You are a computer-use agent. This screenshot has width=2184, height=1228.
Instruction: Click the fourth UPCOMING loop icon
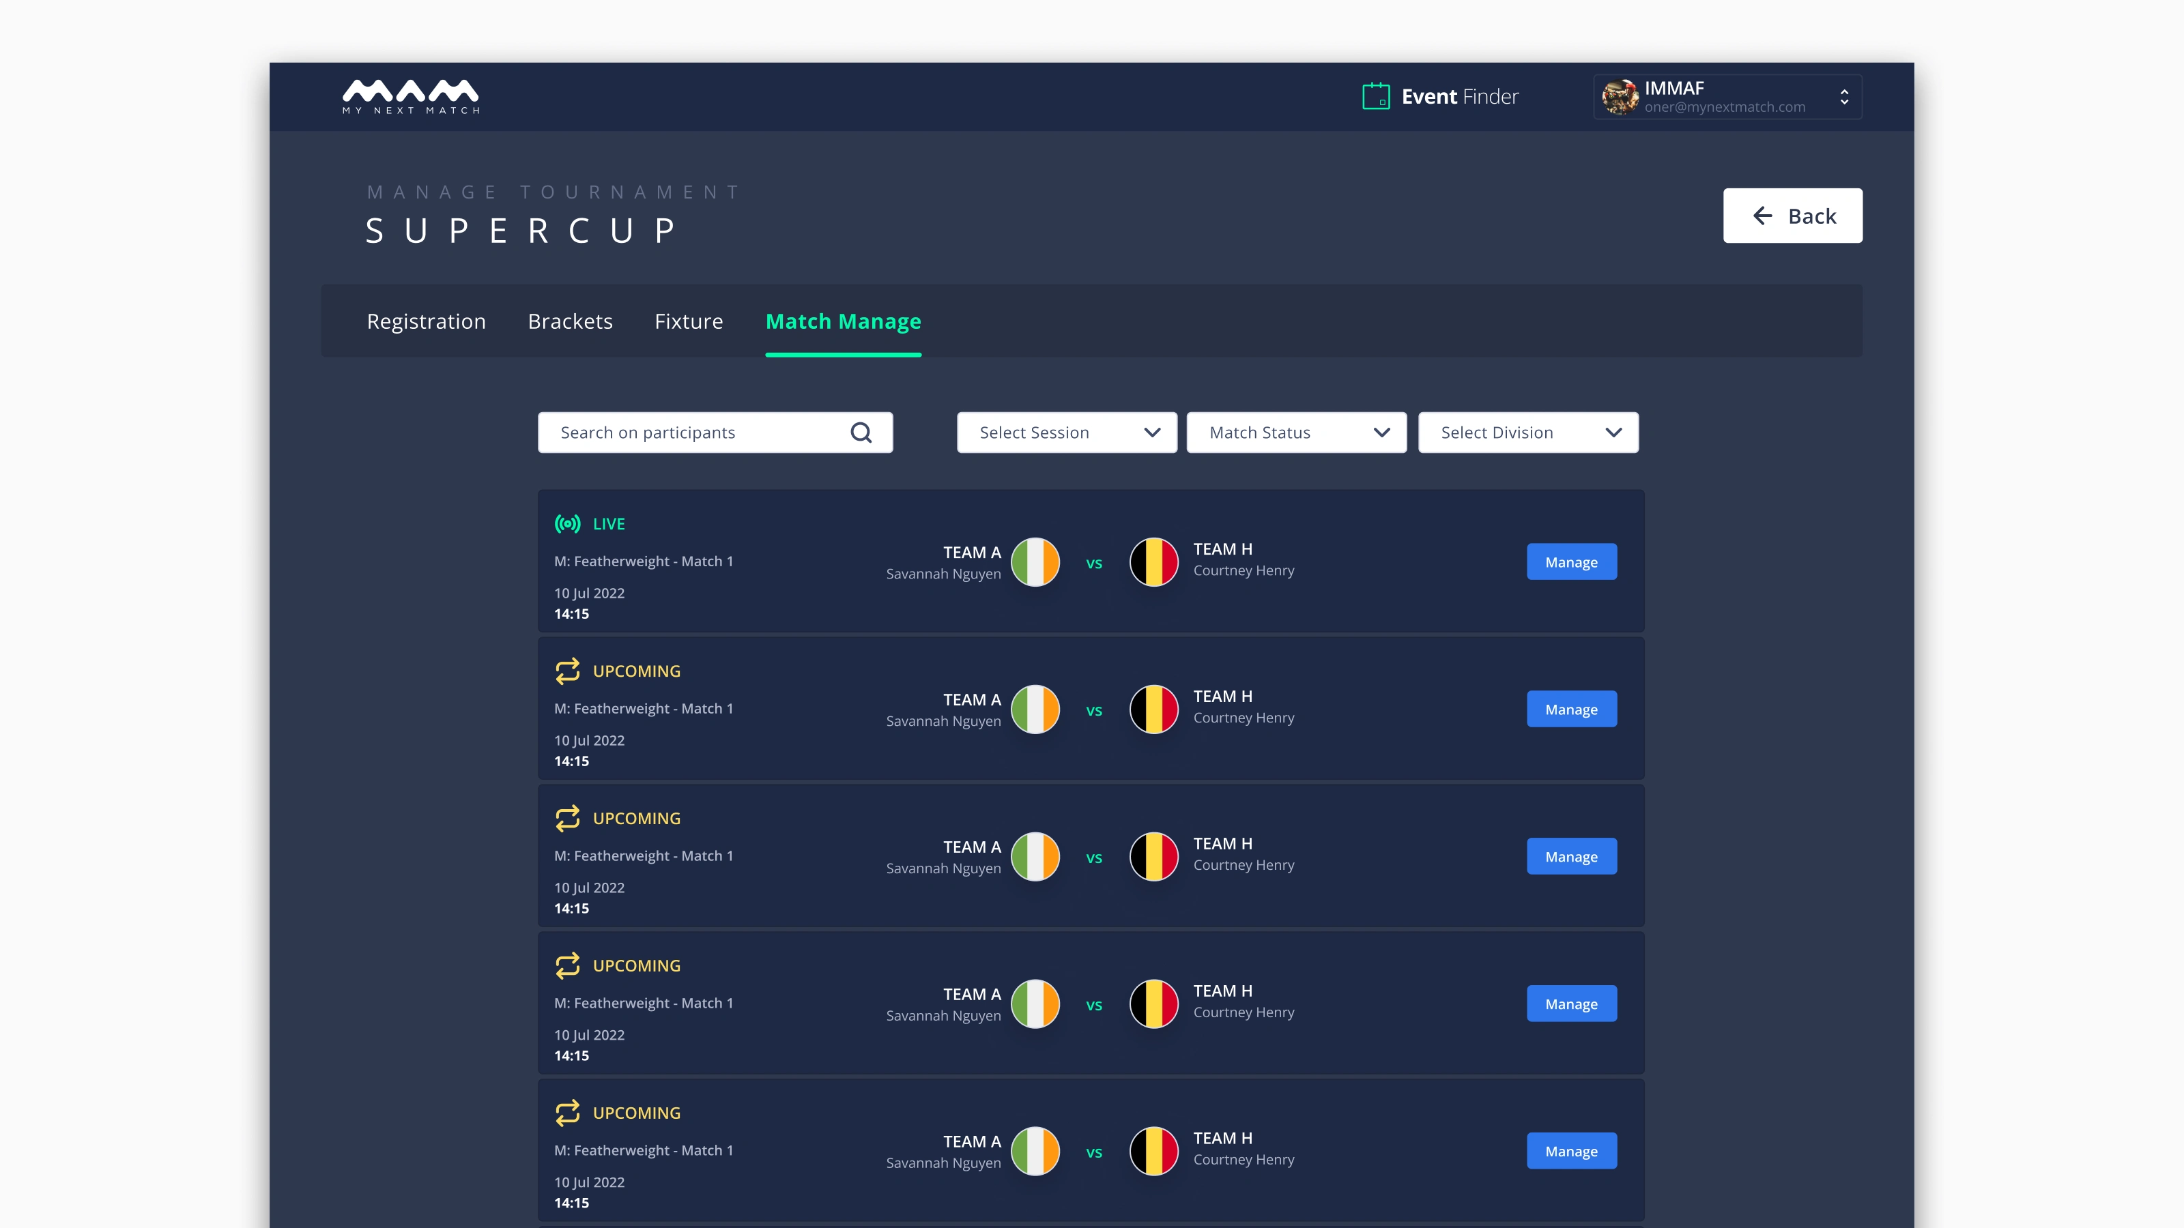tap(567, 1113)
